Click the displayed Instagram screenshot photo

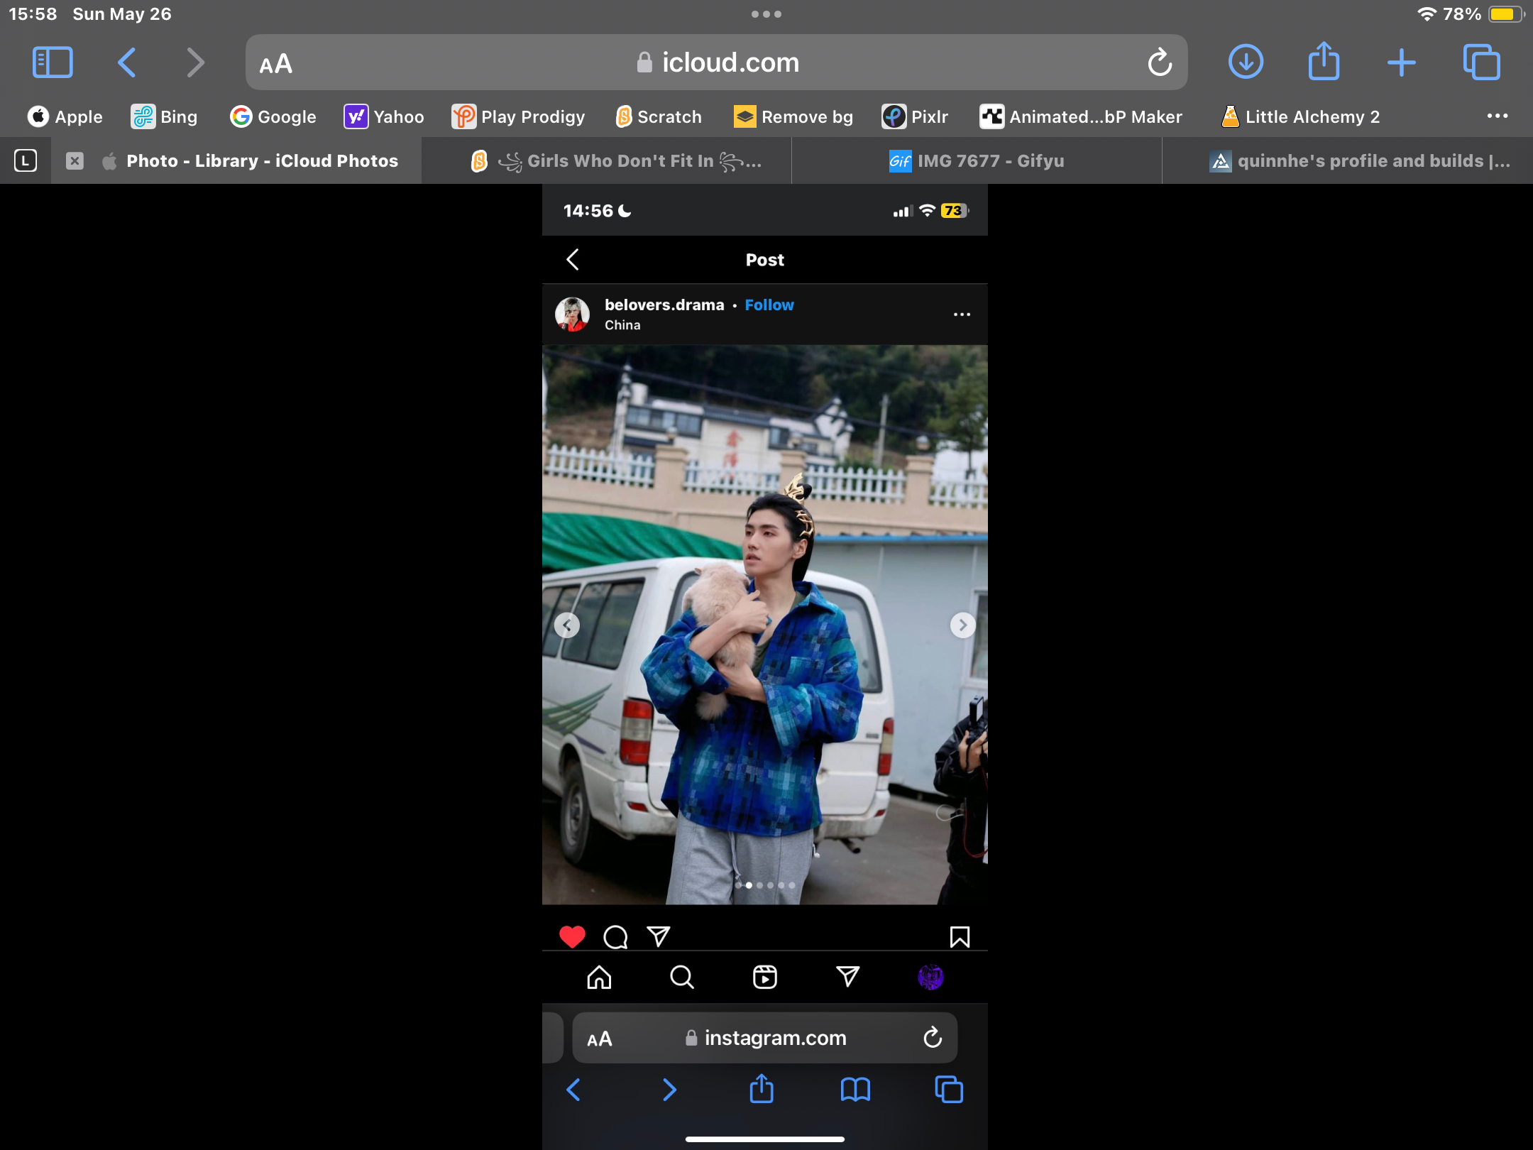pos(764,625)
